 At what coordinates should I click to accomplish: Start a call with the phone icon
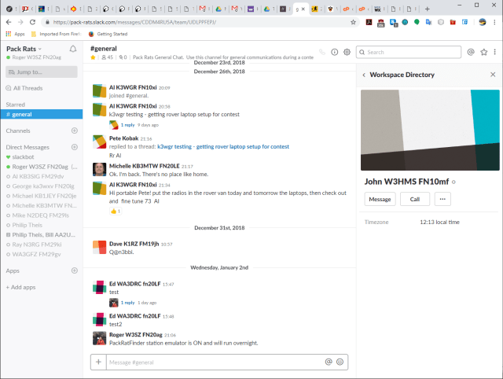(x=322, y=52)
